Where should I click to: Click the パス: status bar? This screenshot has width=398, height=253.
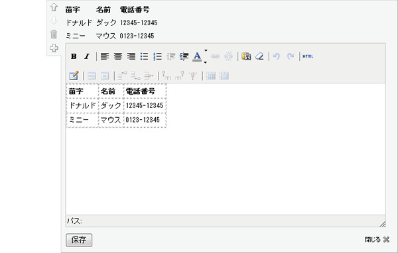pos(226,221)
